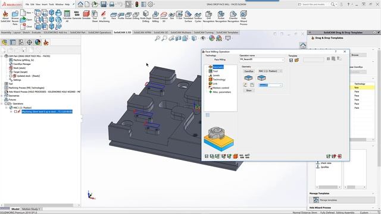The height and width of the screenshot is (214, 381).
Task: Add a Pocket operation
Action: coord(129,16)
